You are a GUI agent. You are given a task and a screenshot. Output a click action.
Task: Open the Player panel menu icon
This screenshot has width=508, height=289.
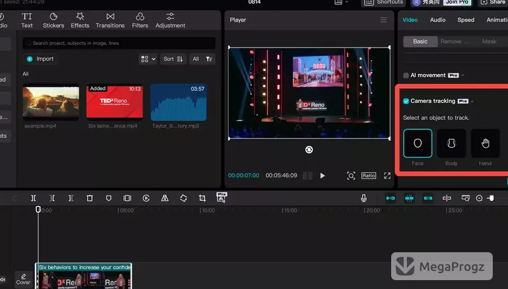pos(384,20)
